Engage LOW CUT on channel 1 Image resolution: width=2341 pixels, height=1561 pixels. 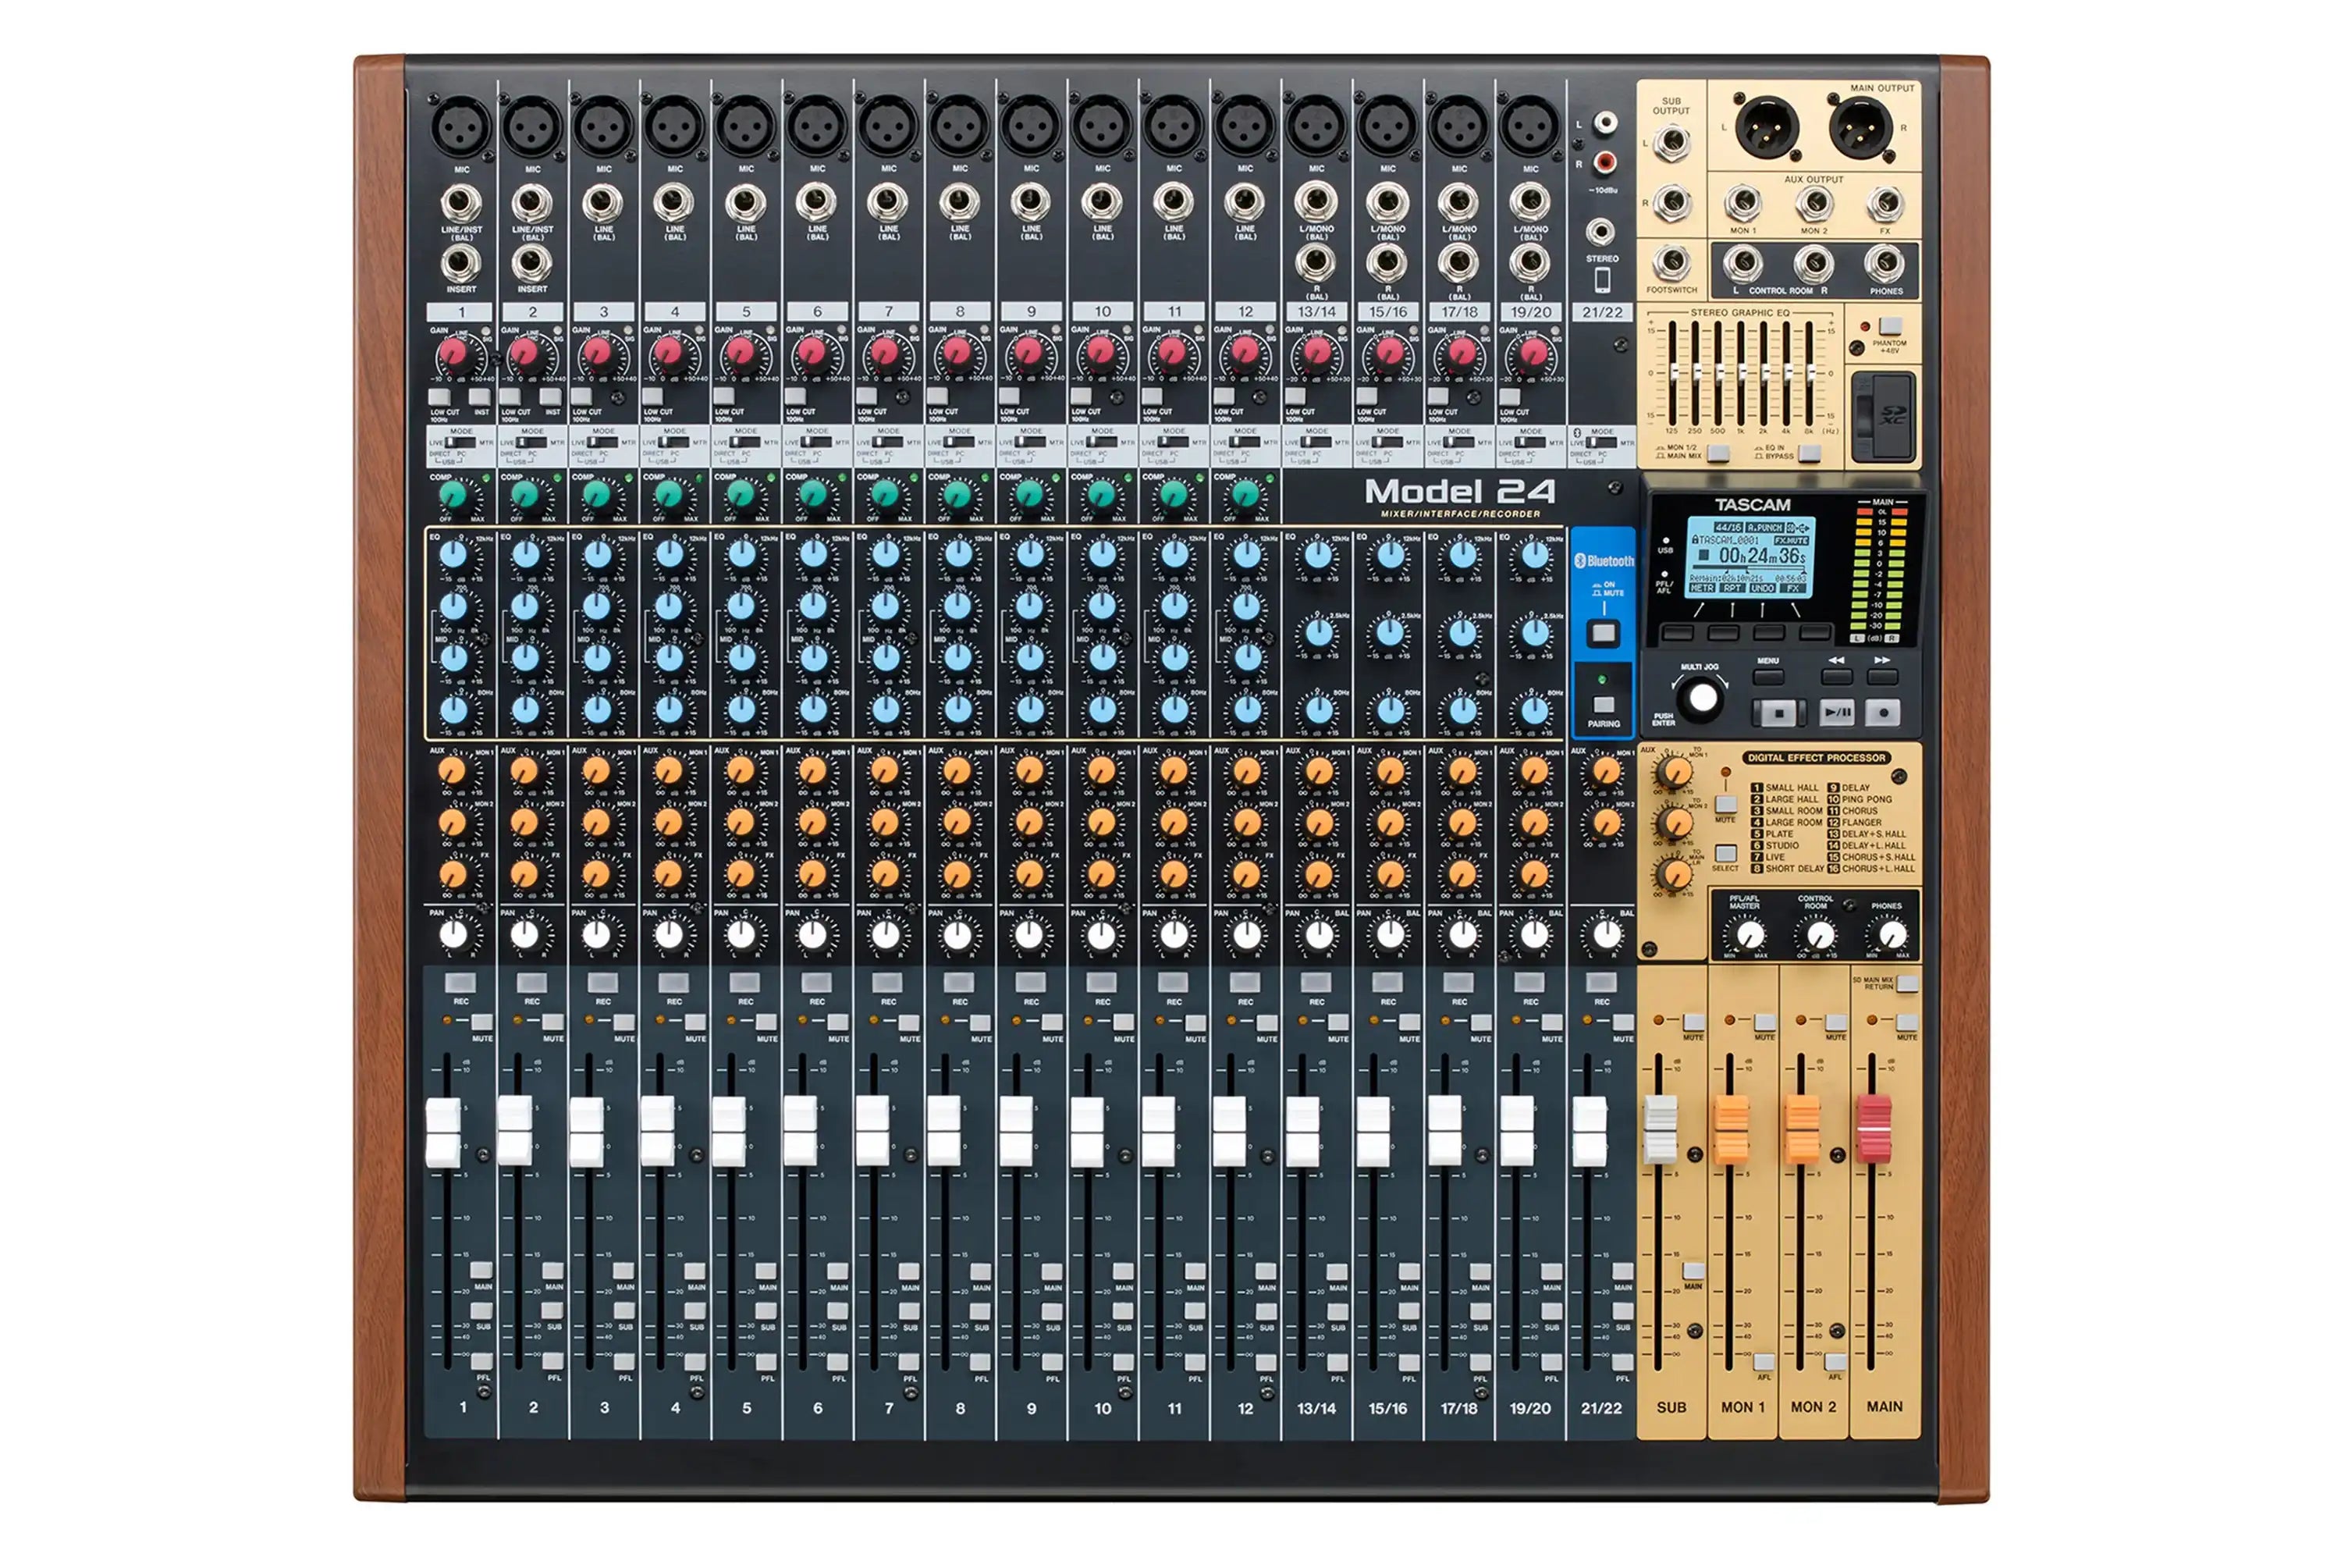tap(441, 398)
